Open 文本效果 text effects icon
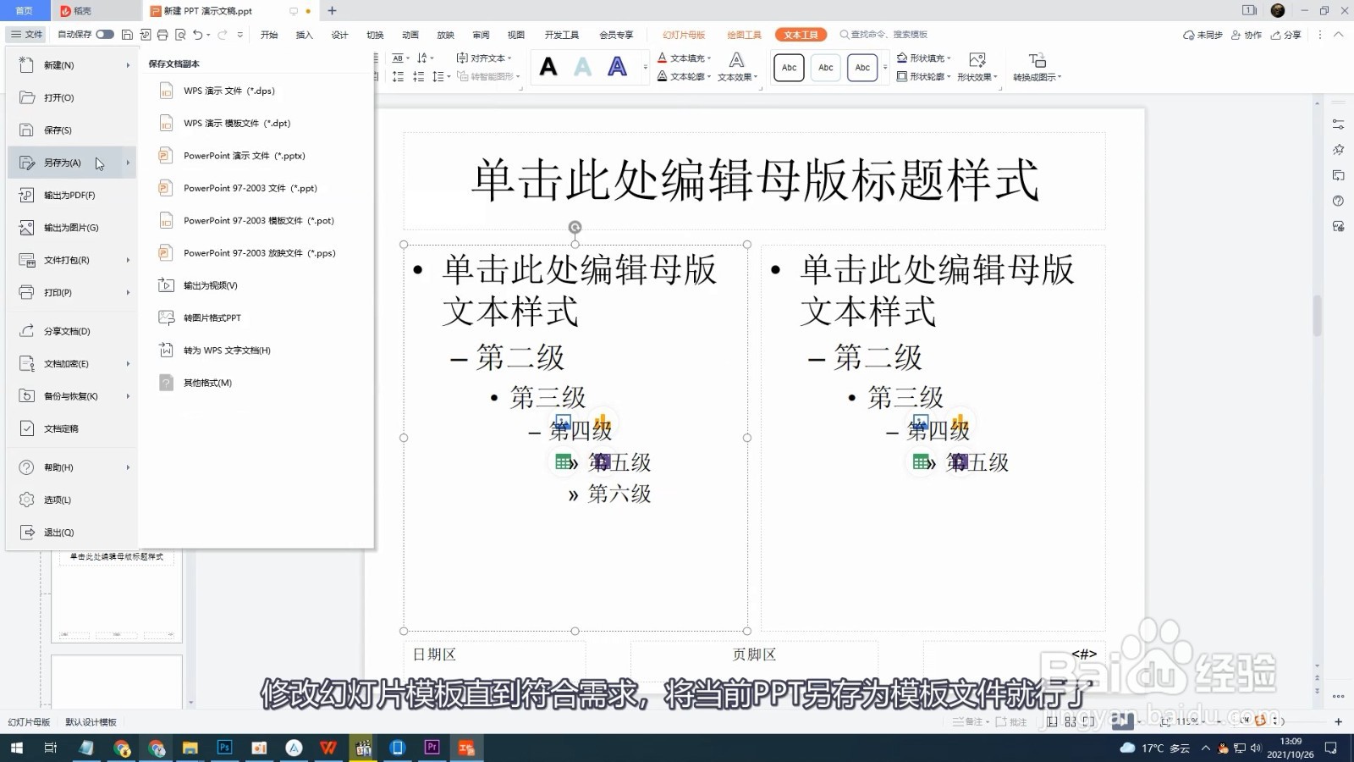Viewport: 1354px width, 762px height. point(737,60)
